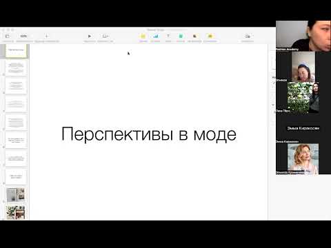Select the first slide thumbnail in navigator

16,50
